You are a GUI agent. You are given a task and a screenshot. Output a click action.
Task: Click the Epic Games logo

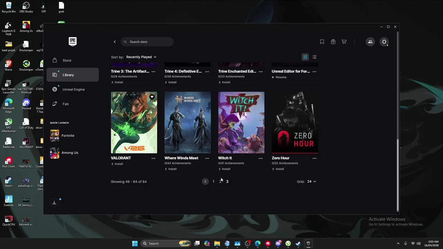(73, 41)
